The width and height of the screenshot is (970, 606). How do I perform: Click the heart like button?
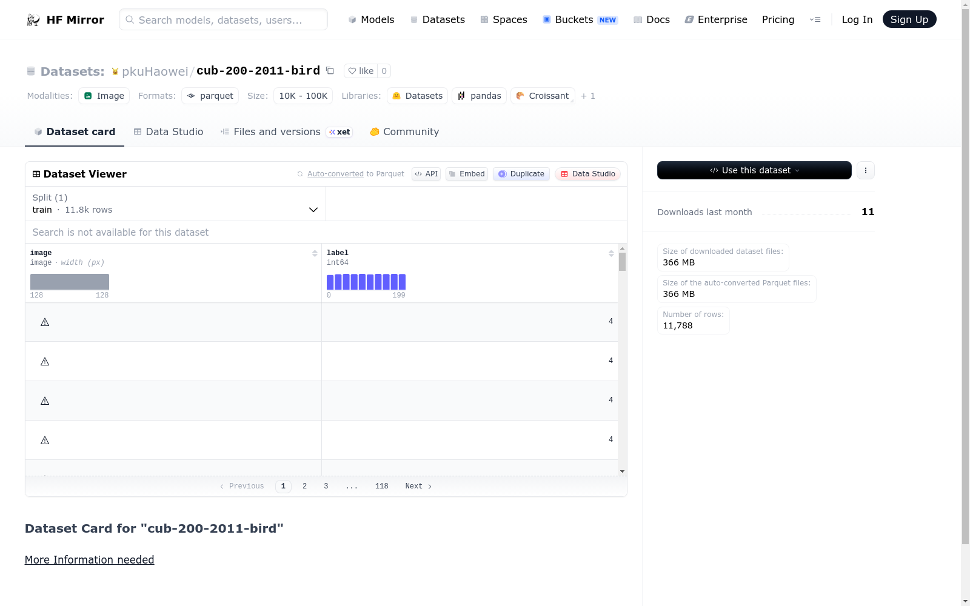point(361,71)
